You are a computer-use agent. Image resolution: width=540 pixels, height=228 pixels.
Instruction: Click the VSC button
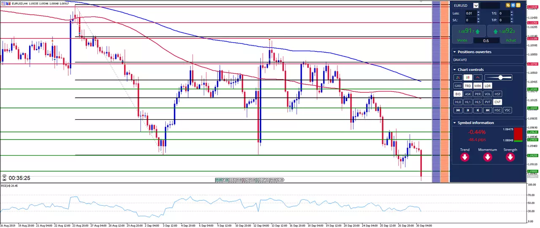[507, 110]
